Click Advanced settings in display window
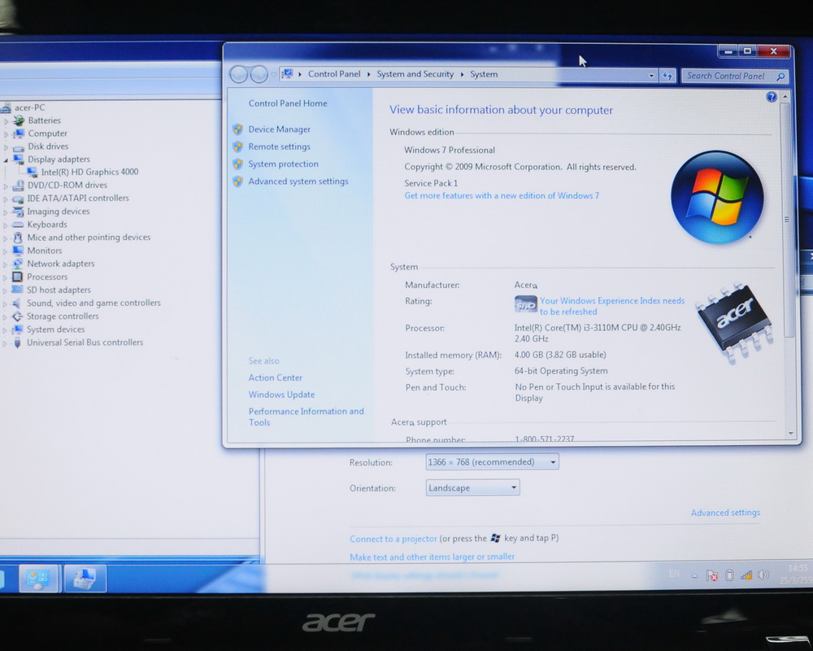This screenshot has width=813, height=651. click(x=725, y=513)
